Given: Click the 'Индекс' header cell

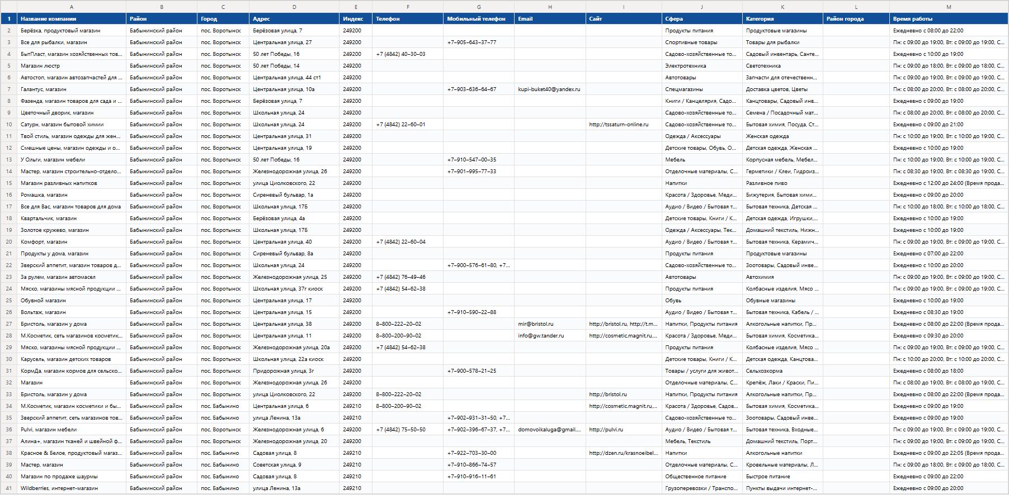Looking at the screenshot, I should click(356, 19).
